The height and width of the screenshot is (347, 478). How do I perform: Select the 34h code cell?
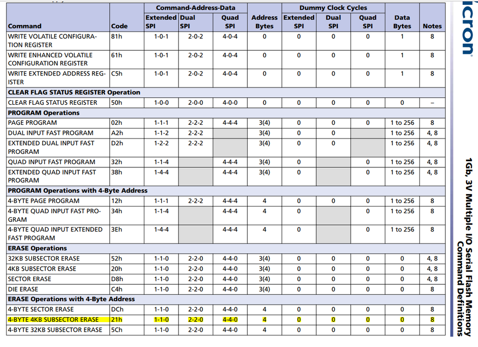(127, 216)
